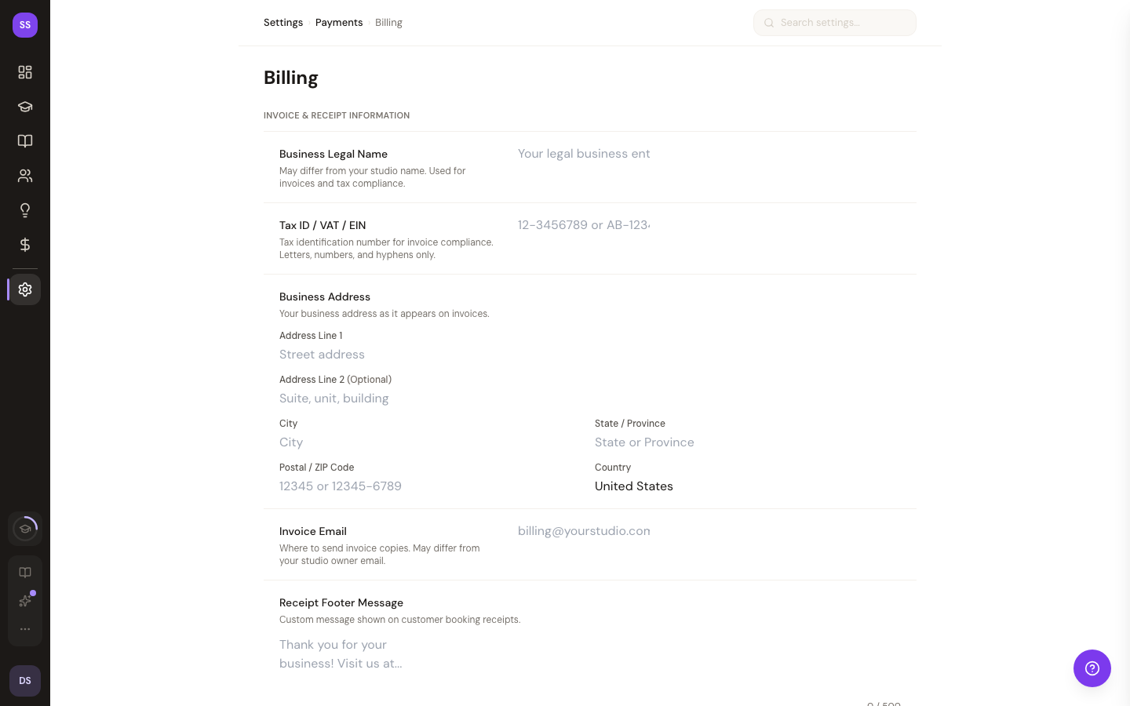Go to the people icon in sidebar
This screenshot has height=706, width=1130.
(x=25, y=176)
